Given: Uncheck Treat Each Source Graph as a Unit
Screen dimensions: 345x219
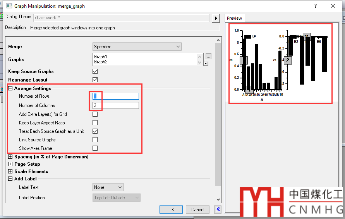Looking at the screenshot, I should [95, 131].
